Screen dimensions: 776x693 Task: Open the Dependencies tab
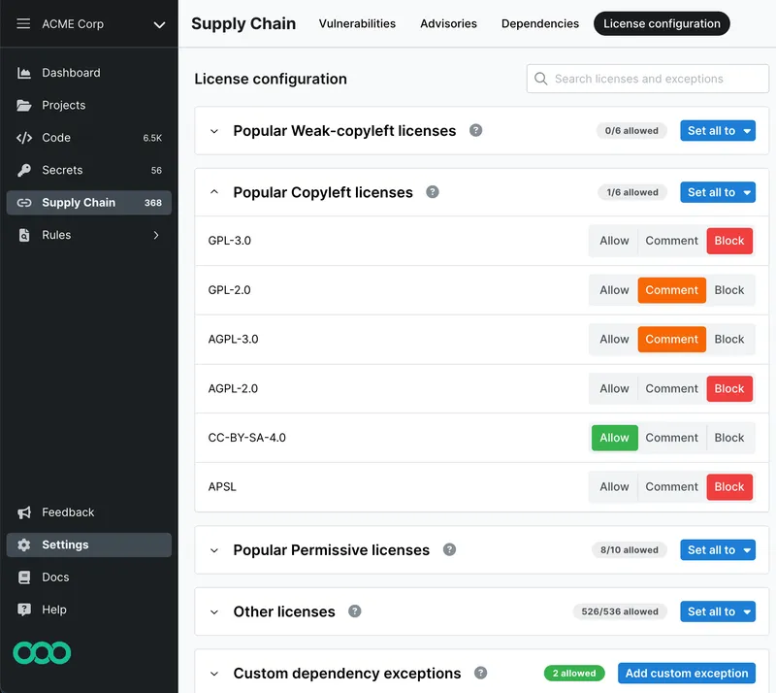point(539,23)
